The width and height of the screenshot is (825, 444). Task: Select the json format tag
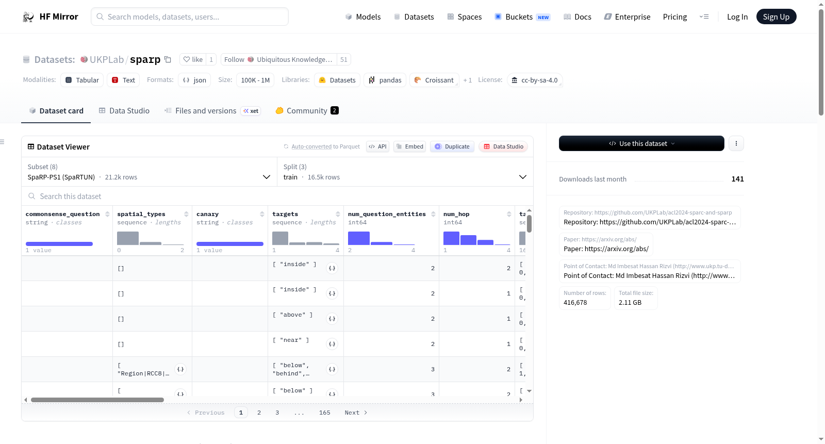pyautogui.click(x=195, y=80)
